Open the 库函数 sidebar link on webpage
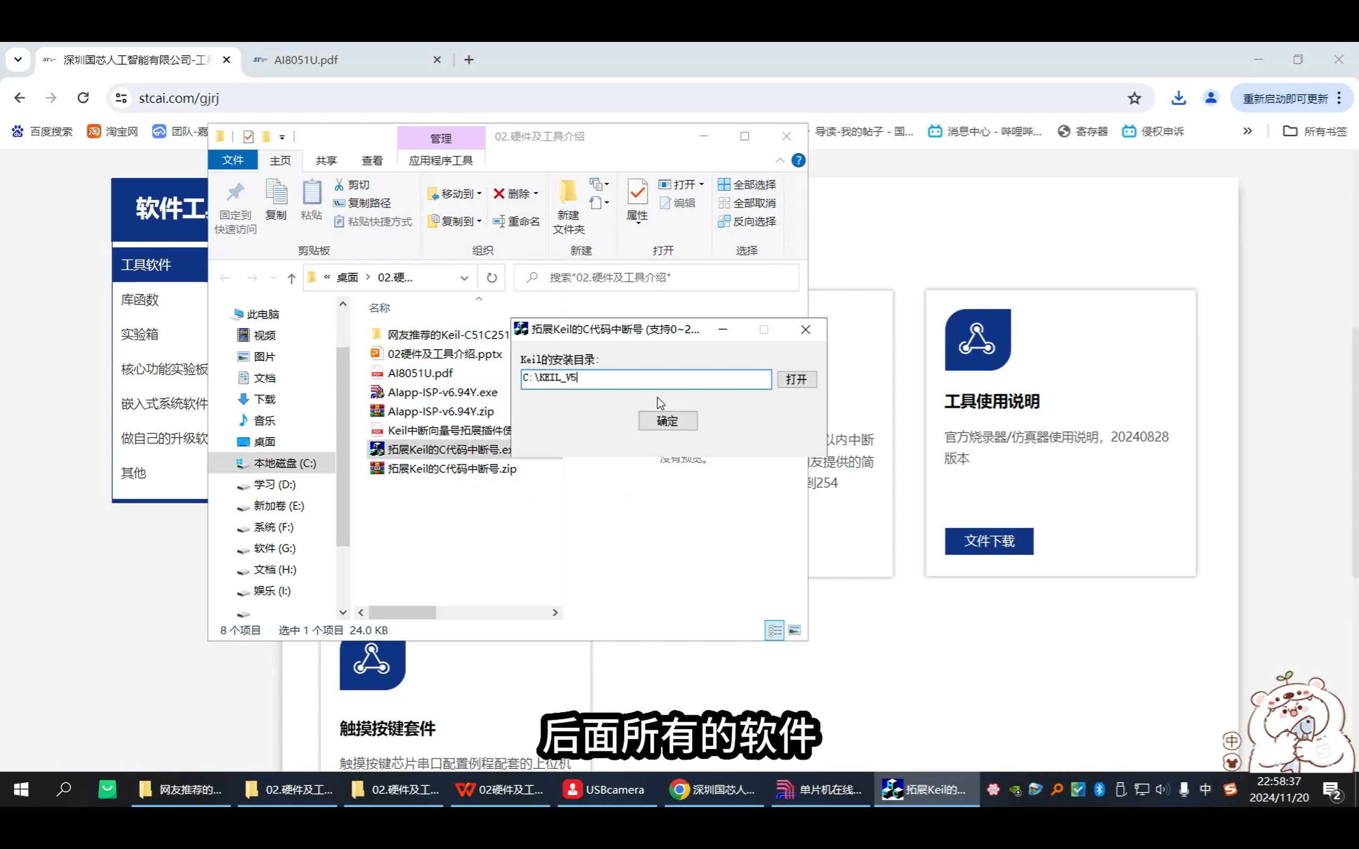1359x849 pixels. tap(140, 300)
